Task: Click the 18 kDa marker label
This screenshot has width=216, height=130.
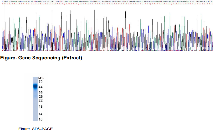Action: click(x=41, y=107)
